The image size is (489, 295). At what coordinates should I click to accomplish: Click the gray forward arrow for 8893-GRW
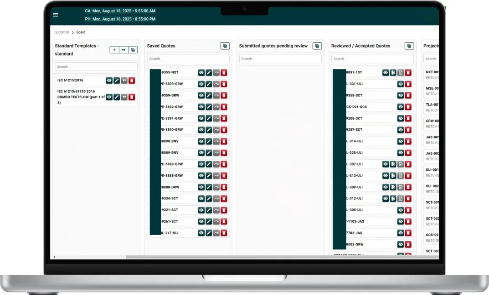coord(216,84)
